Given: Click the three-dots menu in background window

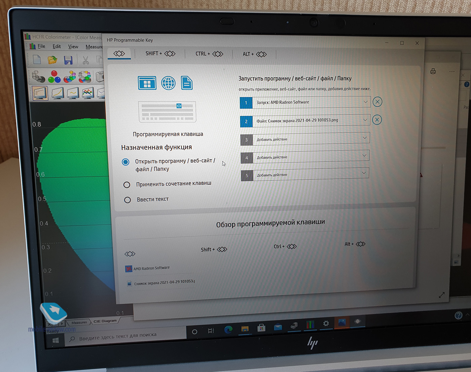Looking at the screenshot, I should click(x=452, y=71).
